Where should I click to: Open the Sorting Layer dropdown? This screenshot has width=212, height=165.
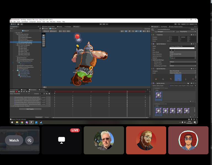(x=183, y=62)
